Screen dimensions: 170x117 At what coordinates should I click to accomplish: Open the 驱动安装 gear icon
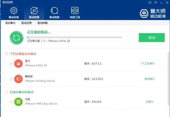14,10
